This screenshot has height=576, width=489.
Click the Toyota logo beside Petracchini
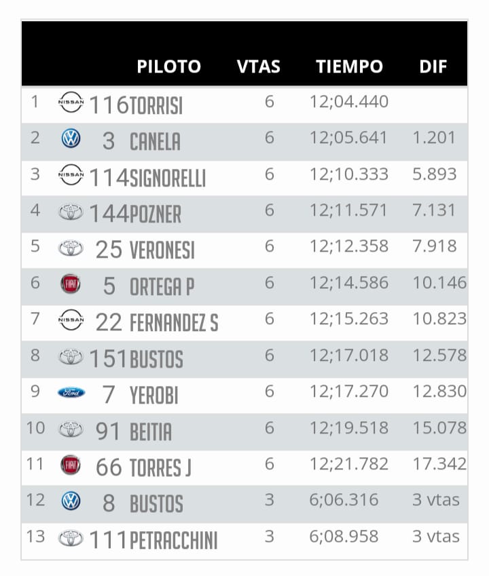pos(71,538)
